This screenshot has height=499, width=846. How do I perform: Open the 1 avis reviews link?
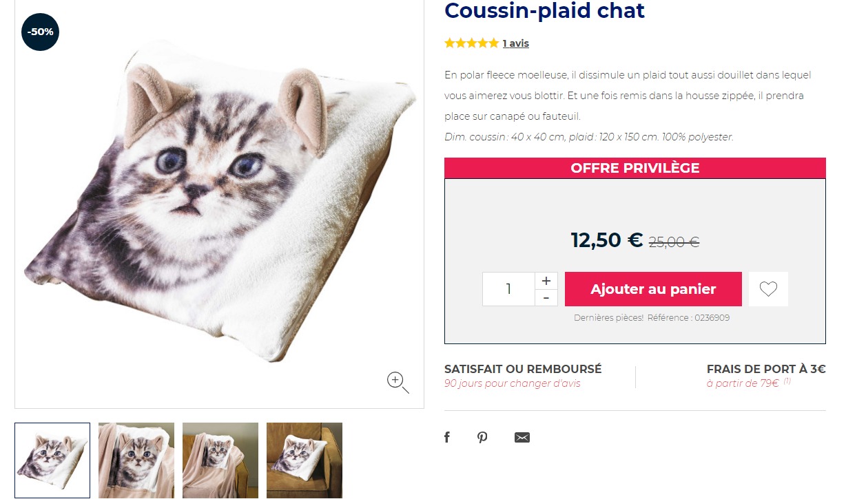point(515,43)
